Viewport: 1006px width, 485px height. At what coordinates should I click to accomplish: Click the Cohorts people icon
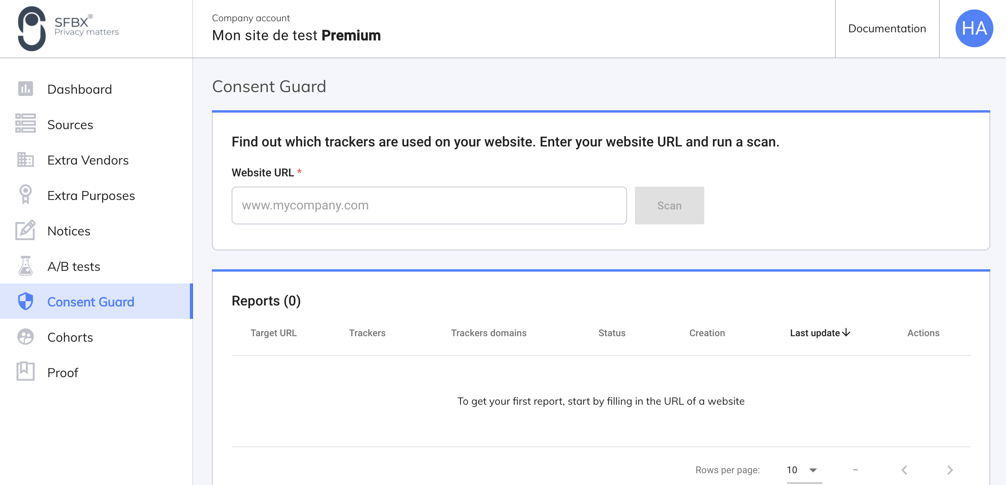[x=25, y=337]
